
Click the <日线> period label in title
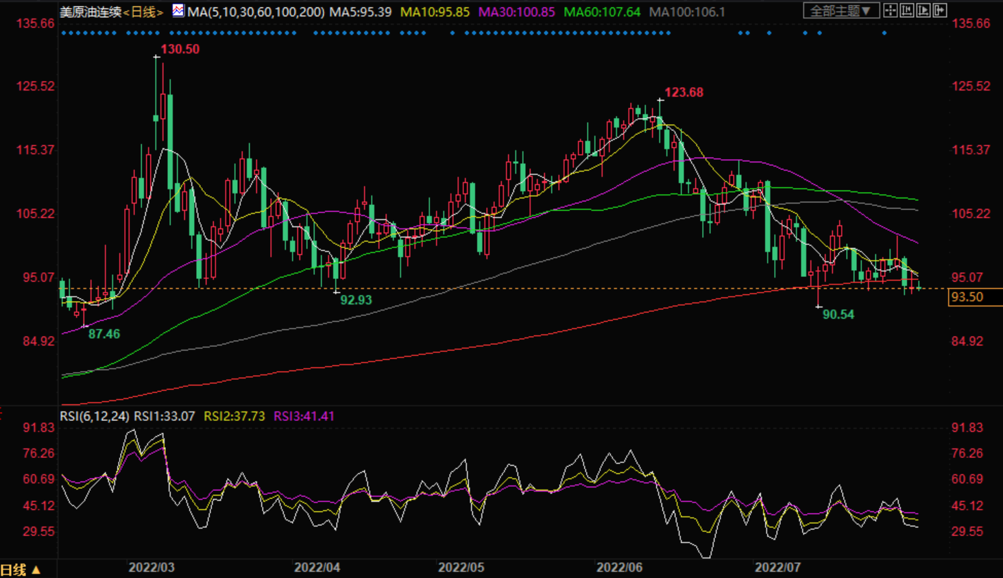[143, 12]
